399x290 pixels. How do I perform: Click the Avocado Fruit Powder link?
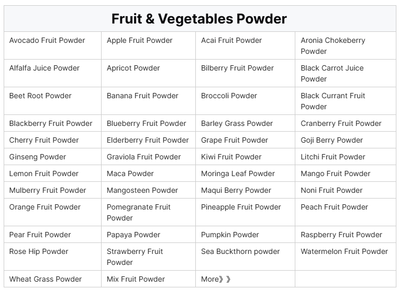click(47, 40)
